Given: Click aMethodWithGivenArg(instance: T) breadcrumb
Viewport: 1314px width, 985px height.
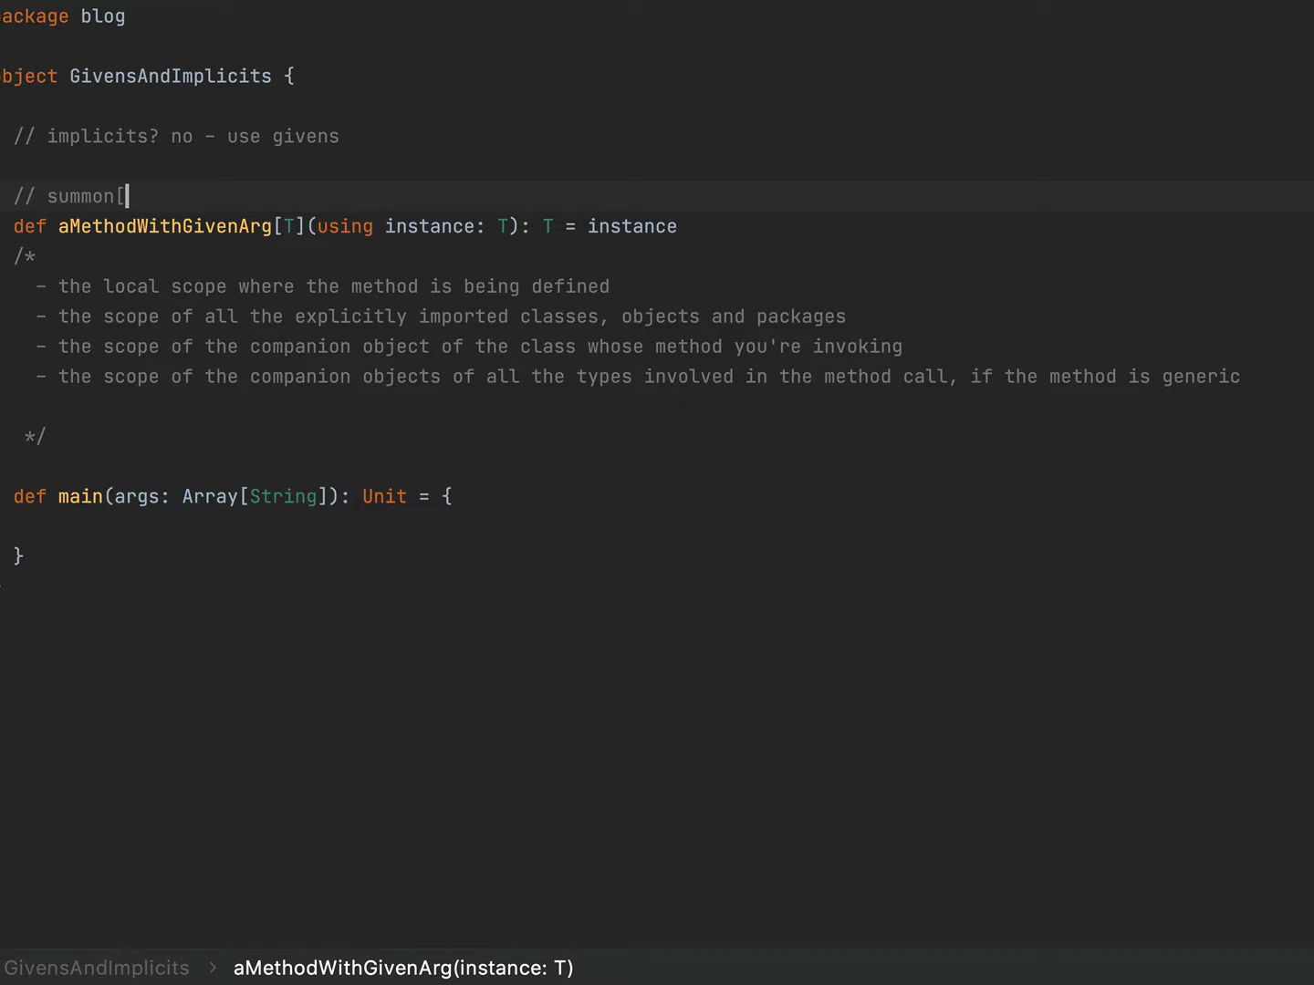Looking at the screenshot, I should pos(403,968).
